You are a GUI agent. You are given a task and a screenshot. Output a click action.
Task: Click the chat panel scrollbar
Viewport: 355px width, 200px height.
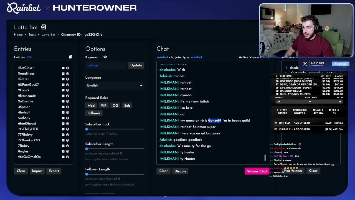pyautogui.click(x=265, y=157)
